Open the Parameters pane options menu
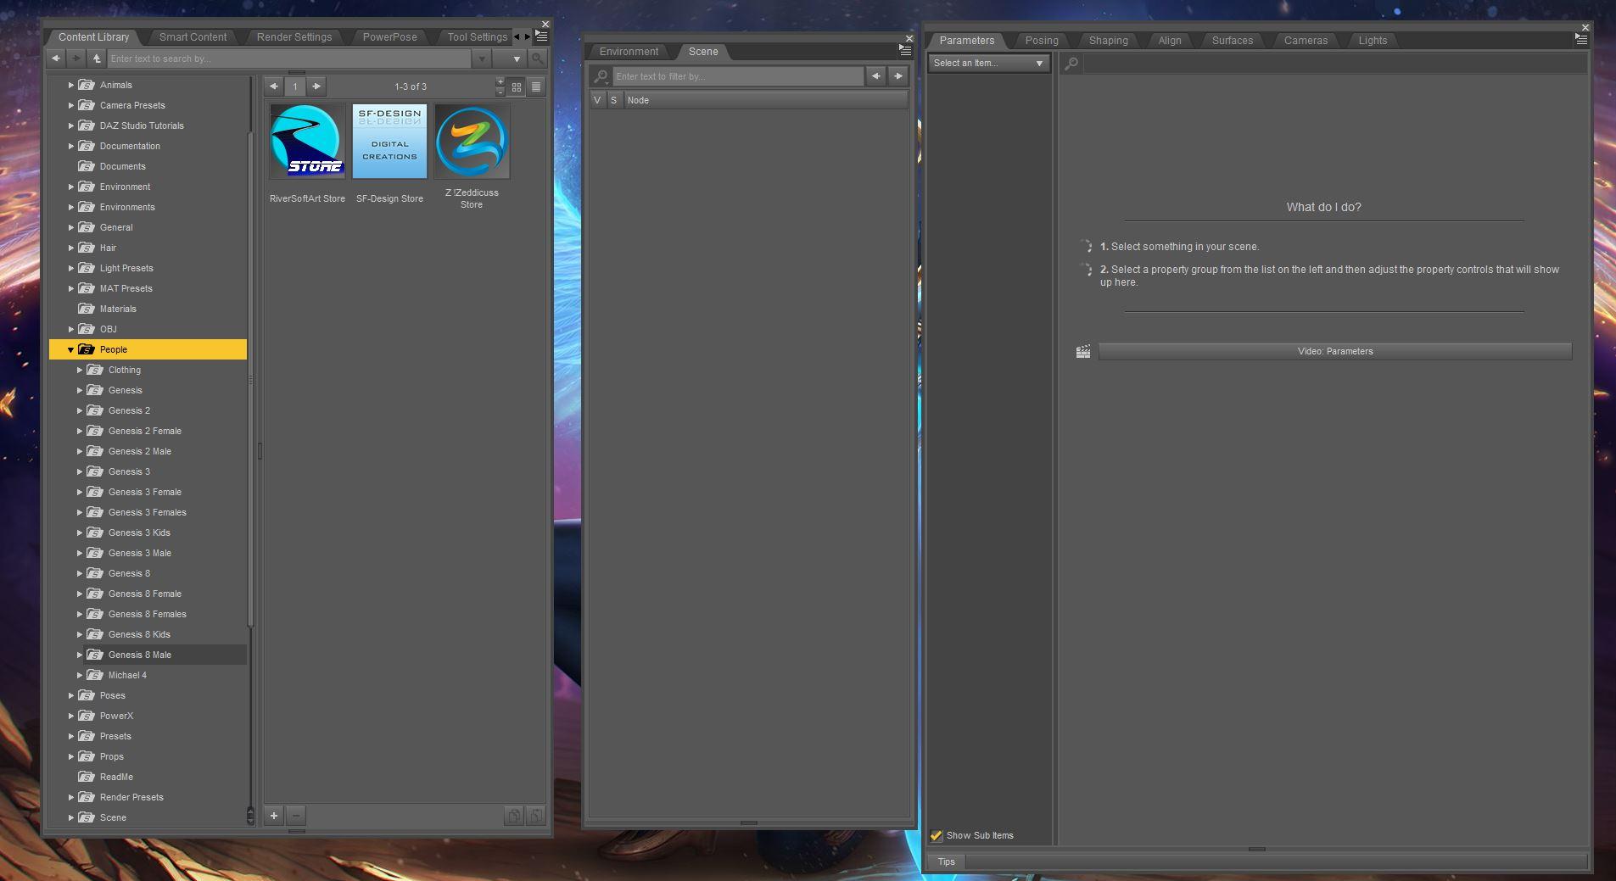The image size is (1616, 881). click(1581, 39)
